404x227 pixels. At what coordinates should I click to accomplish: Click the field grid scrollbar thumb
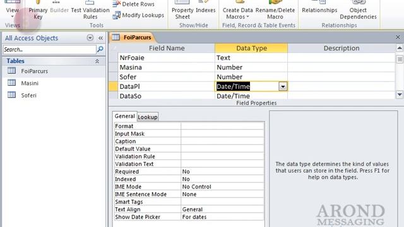coord(400,59)
